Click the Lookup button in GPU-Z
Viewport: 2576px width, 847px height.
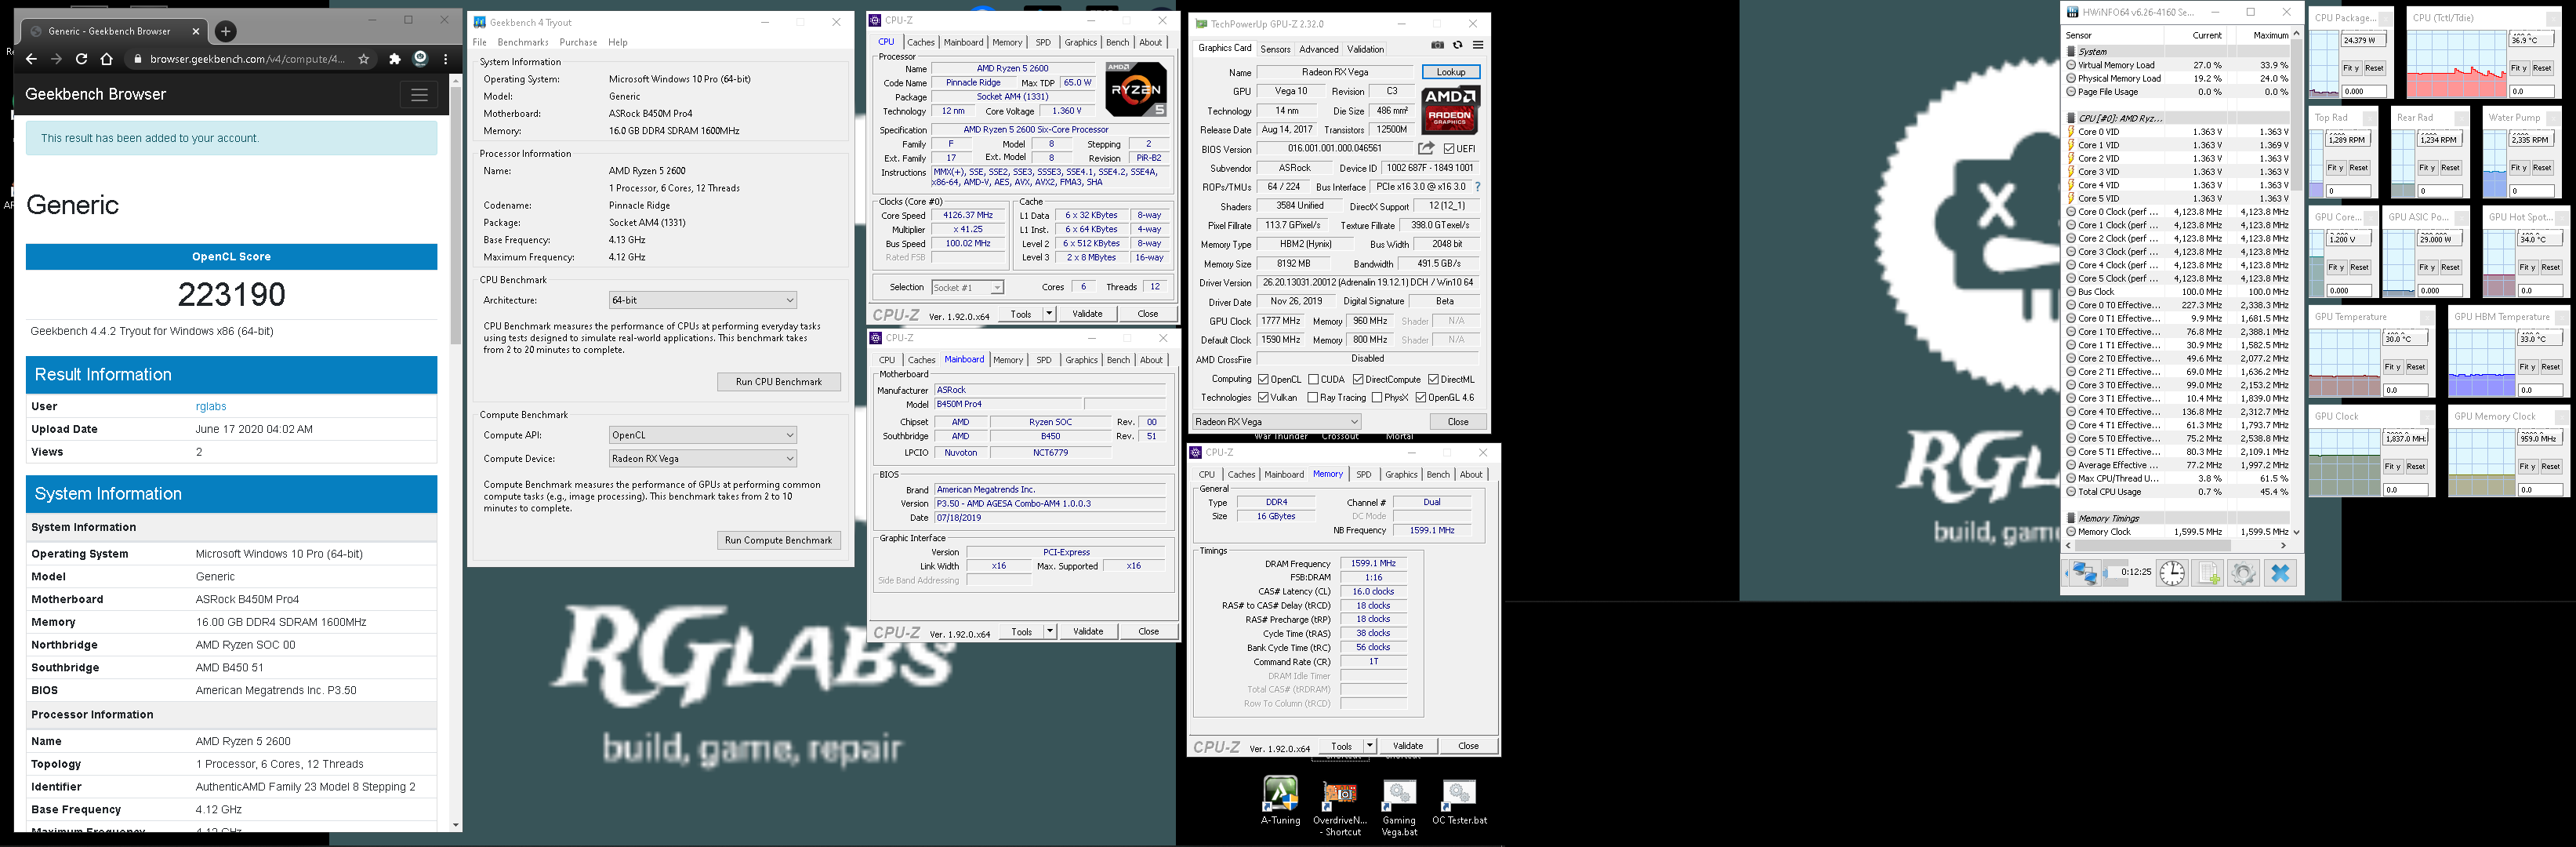1451,73
